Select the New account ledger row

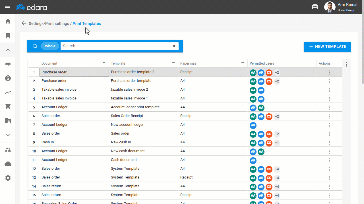[185, 125]
